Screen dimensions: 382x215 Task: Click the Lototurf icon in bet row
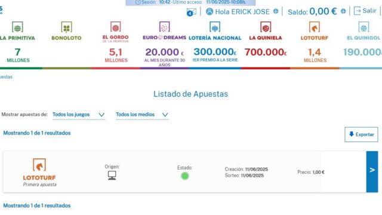click(x=39, y=165)
